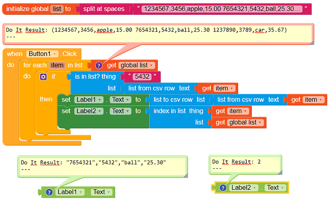
Task: Select the when Button1 Click event block
Action: [42, 54]
